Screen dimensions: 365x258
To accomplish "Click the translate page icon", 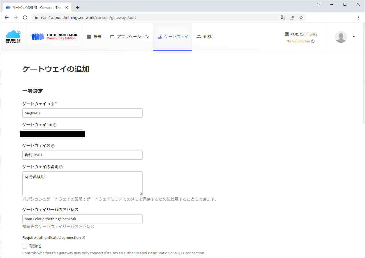I will coord(283,17).
